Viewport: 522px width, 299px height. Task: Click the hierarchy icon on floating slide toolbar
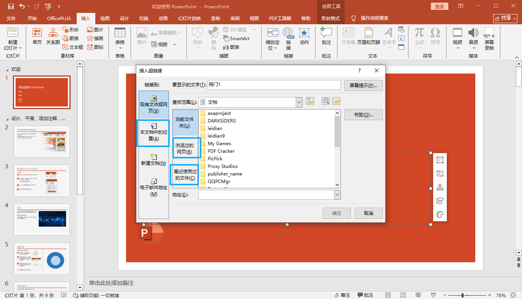440,187
